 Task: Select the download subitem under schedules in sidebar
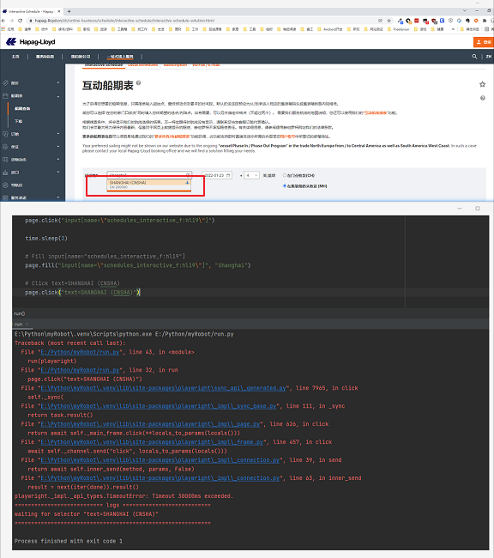(x=18, y=121)
